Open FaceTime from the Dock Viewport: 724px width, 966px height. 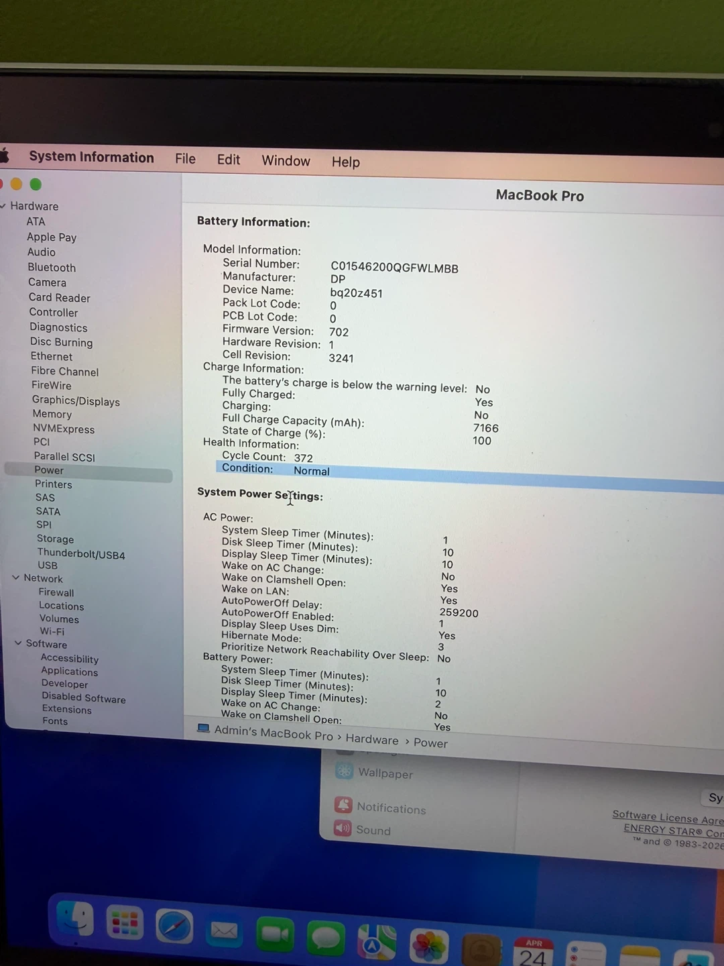[x=275, y=935]
